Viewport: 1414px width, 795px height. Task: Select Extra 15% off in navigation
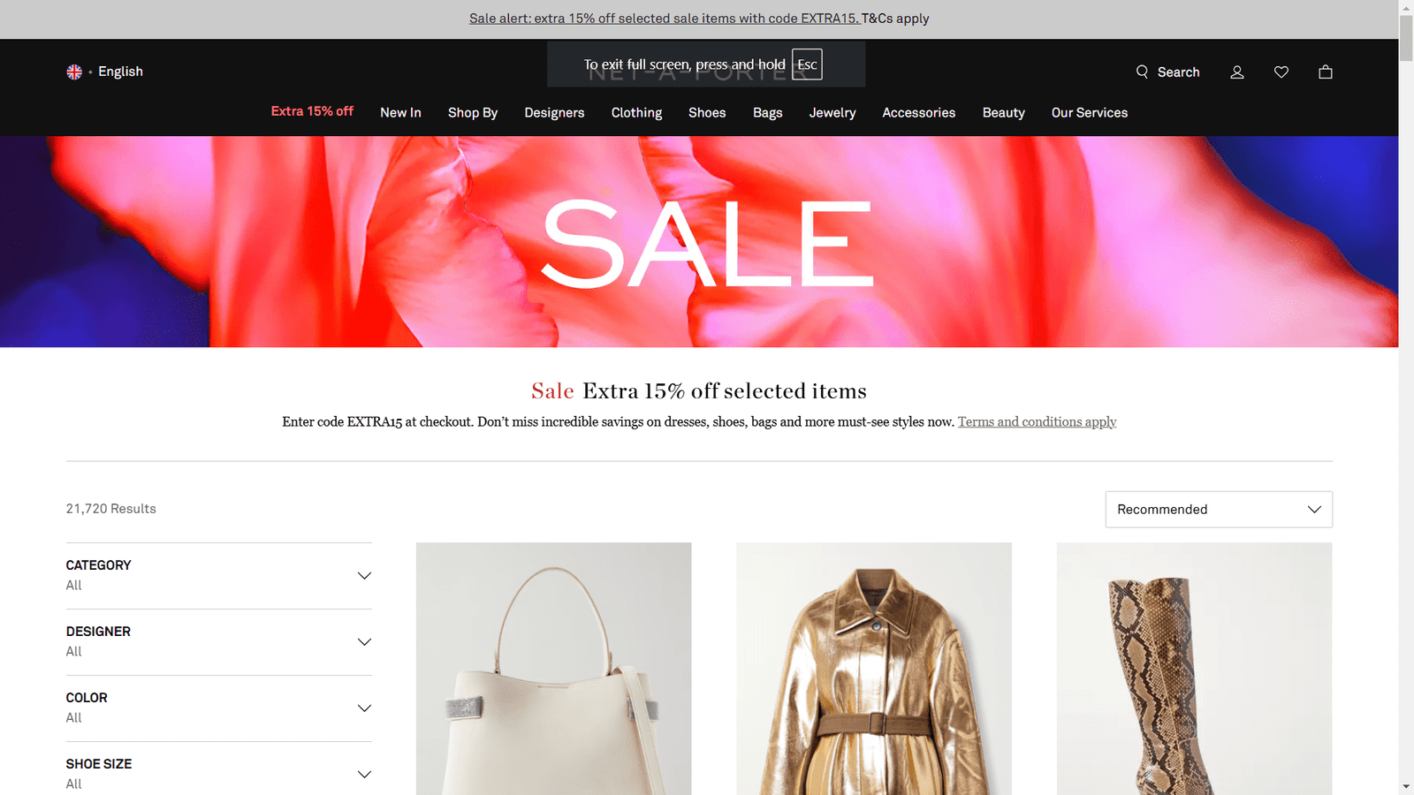(312, 111)
